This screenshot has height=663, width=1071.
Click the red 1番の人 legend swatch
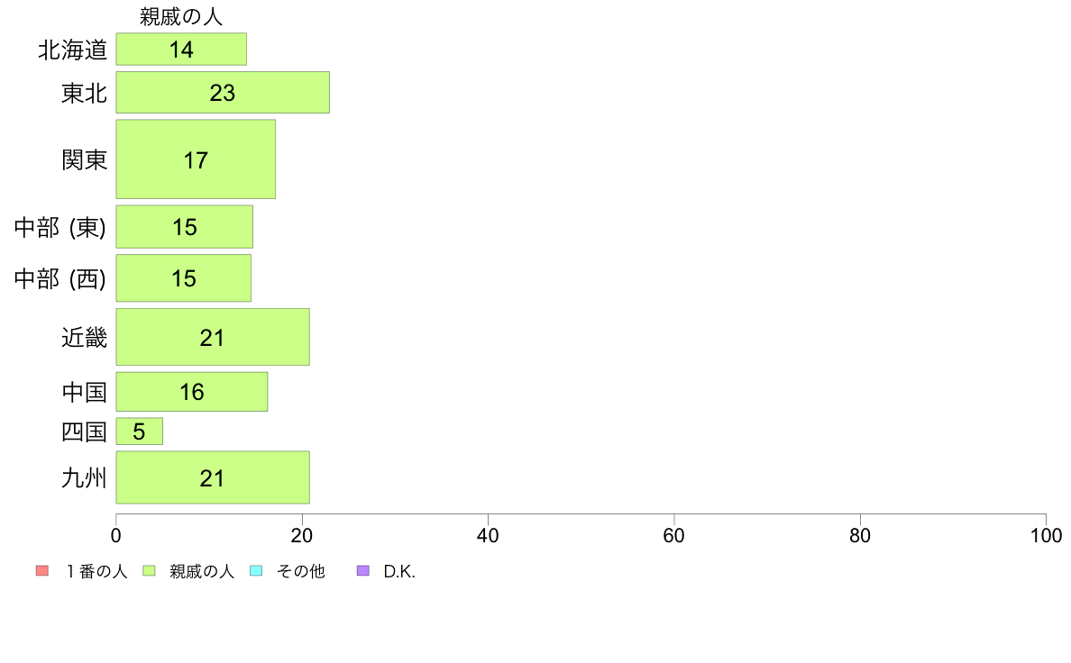[x=42, y=571]
